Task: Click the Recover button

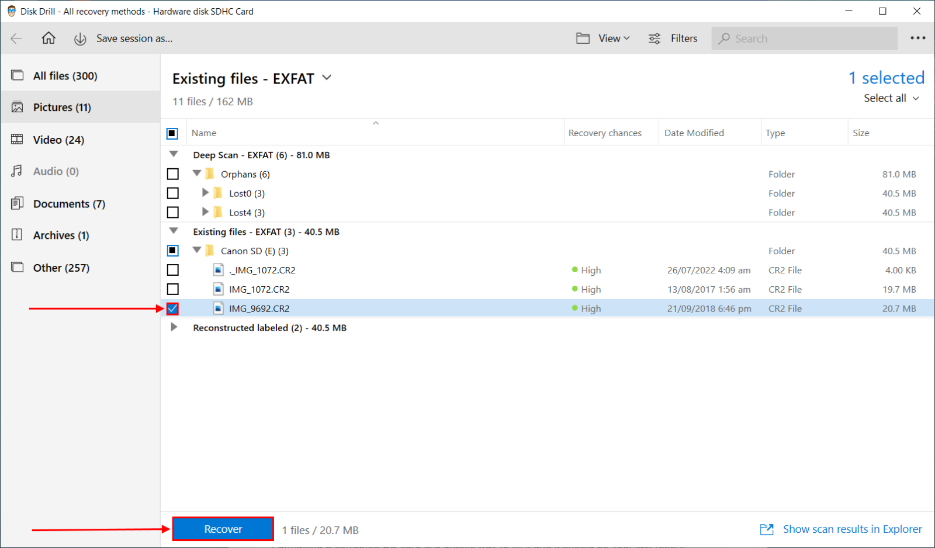Action: [223, 529]
